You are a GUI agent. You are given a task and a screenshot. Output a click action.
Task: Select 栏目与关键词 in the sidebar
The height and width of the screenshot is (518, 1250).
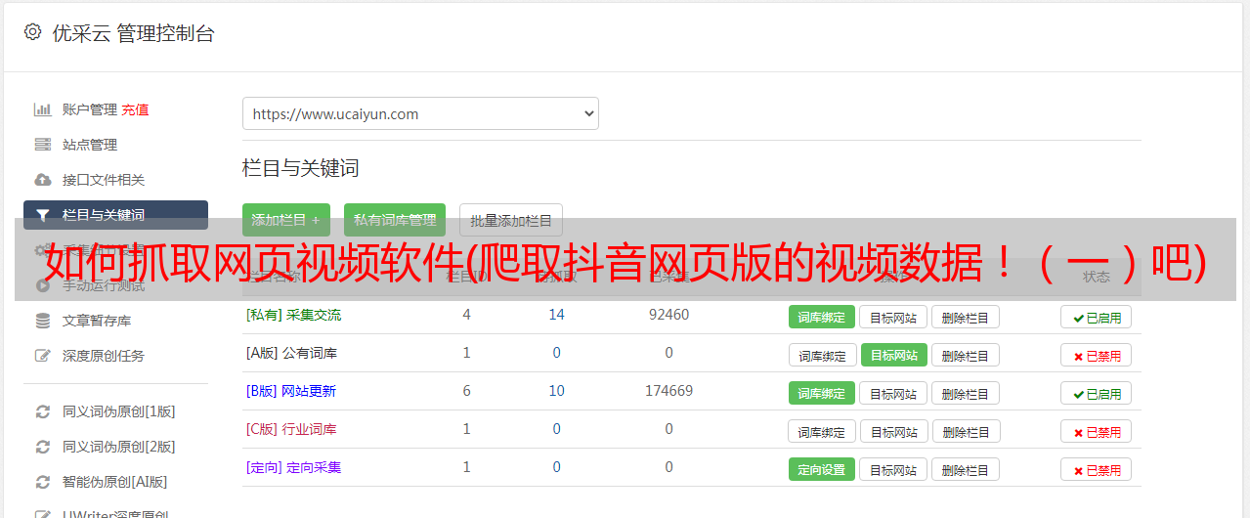click(115, 215)
